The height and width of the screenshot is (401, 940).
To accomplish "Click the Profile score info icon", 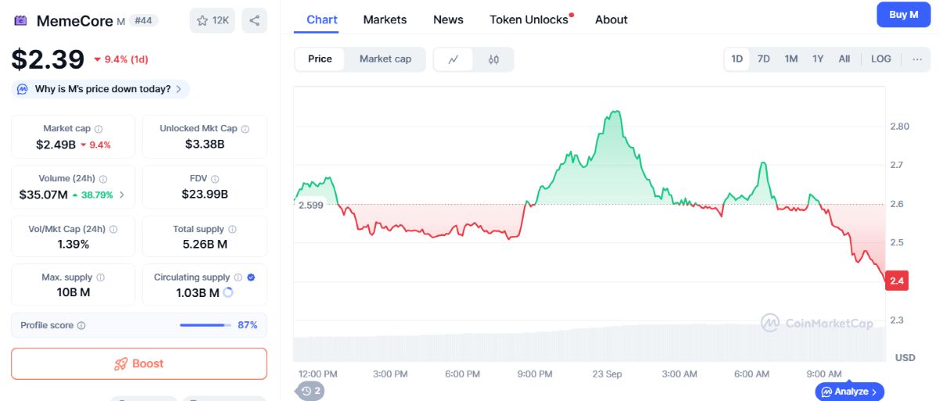I will click(81, 325).
